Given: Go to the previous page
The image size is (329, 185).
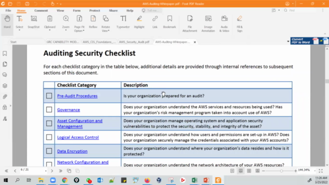Looking at the screenshot, I should [15, 171].
